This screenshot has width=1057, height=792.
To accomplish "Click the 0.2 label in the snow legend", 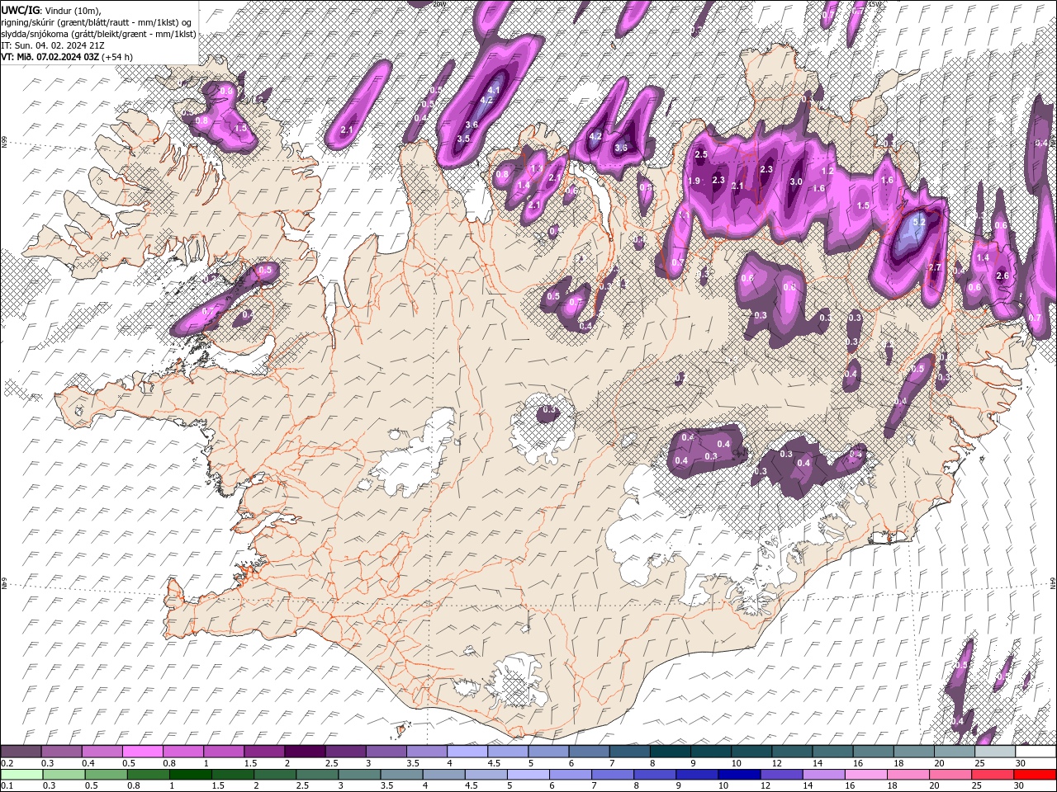I will [x=7, y=763].
